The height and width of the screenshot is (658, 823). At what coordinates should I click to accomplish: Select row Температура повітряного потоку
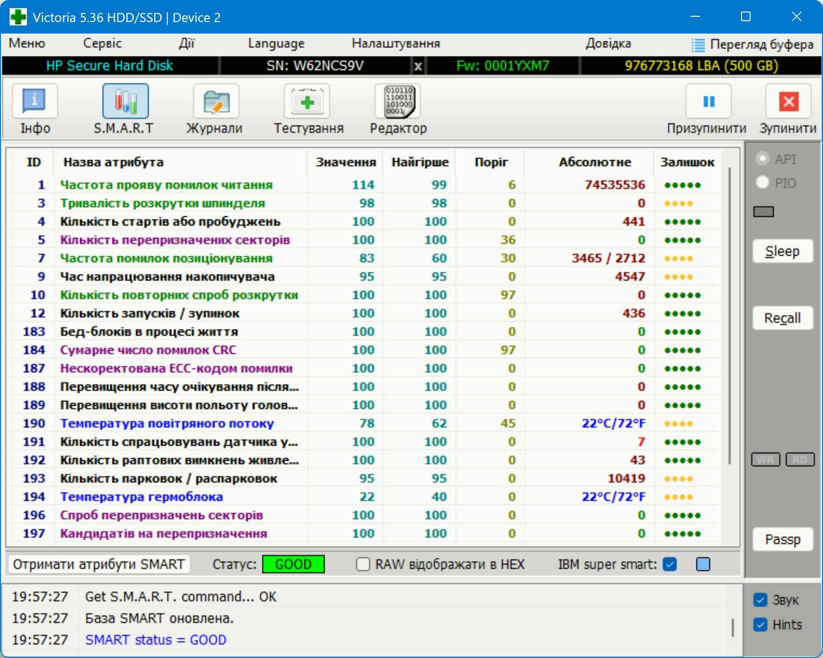pyautogui.click(x=364, y=423)
